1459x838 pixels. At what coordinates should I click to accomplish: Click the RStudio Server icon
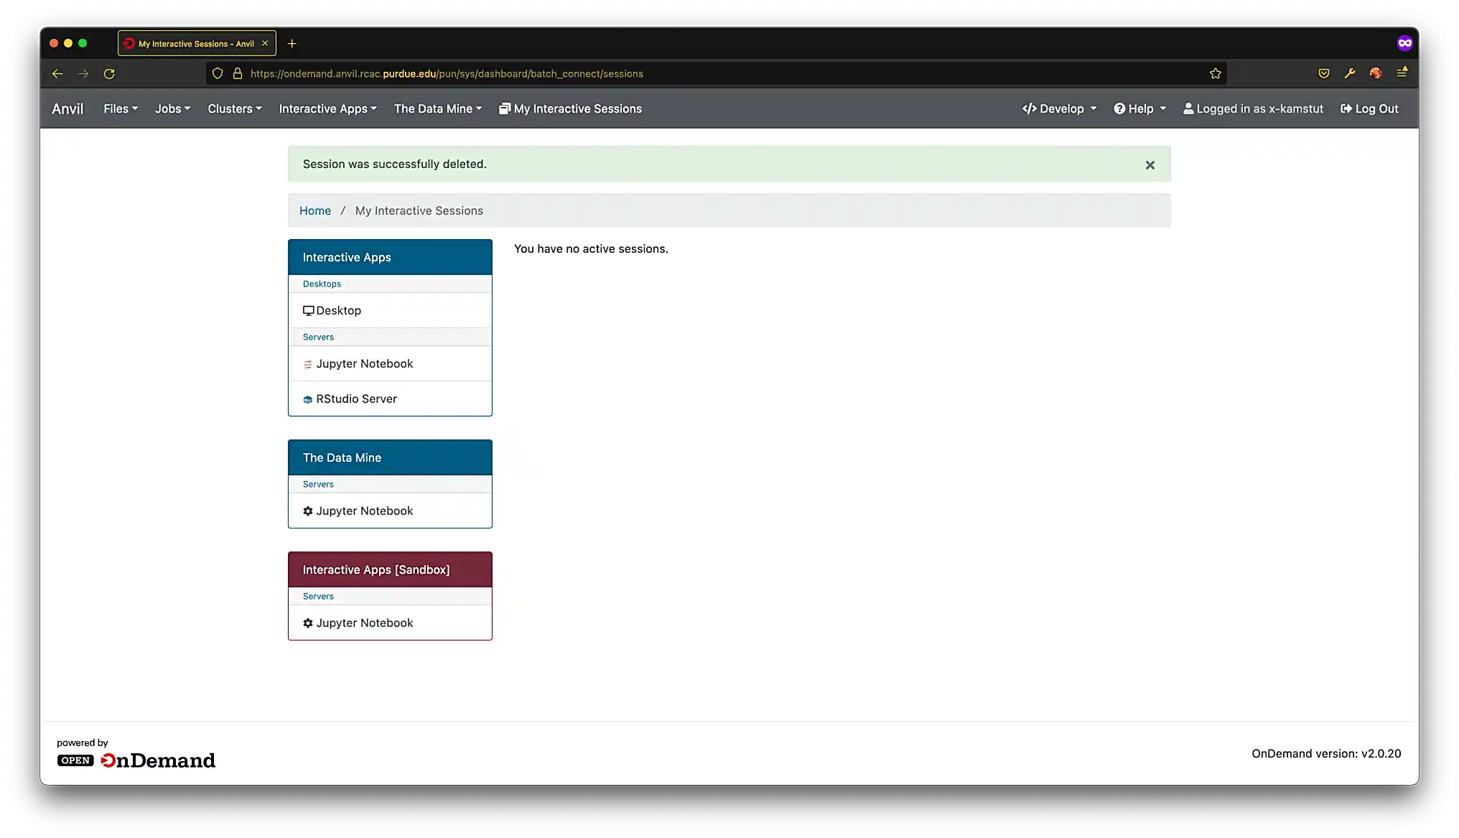tap(307, 399)
